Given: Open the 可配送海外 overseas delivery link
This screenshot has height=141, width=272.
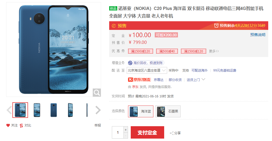Looking at the screenshot, I should click(x=199, y=70).
